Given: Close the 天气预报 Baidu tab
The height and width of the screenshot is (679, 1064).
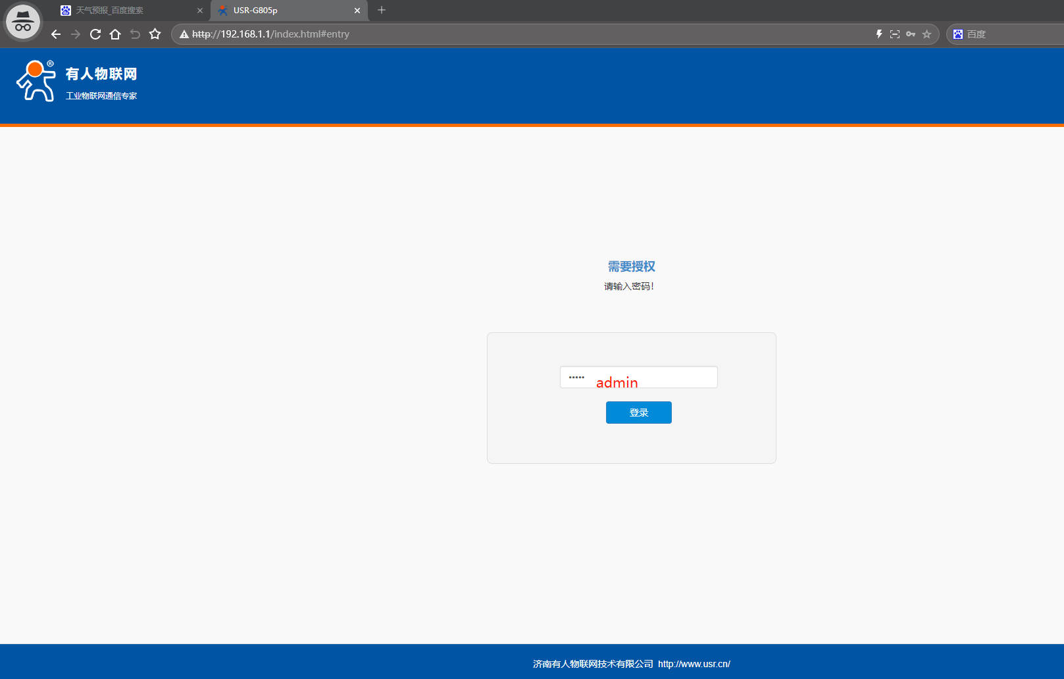Looking at the screenshot, I should pos(200,11).
